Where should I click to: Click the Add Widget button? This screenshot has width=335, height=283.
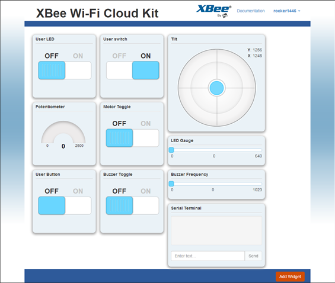pyautogui.click(x=290, y=276)
